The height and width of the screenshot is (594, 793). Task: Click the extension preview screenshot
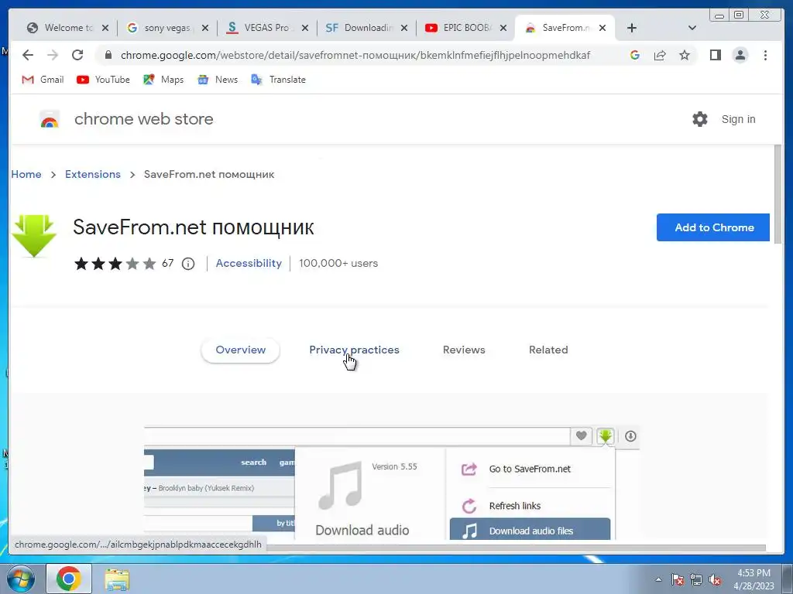[x=391, y=483]
